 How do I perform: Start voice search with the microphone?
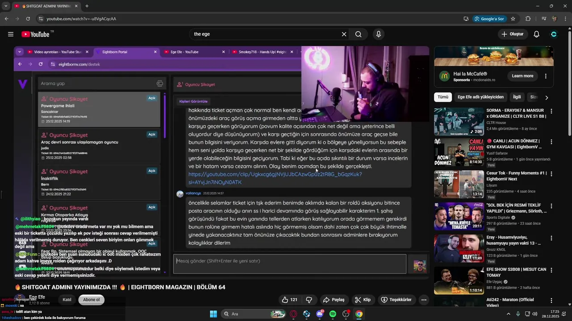[x=379, y=34]
